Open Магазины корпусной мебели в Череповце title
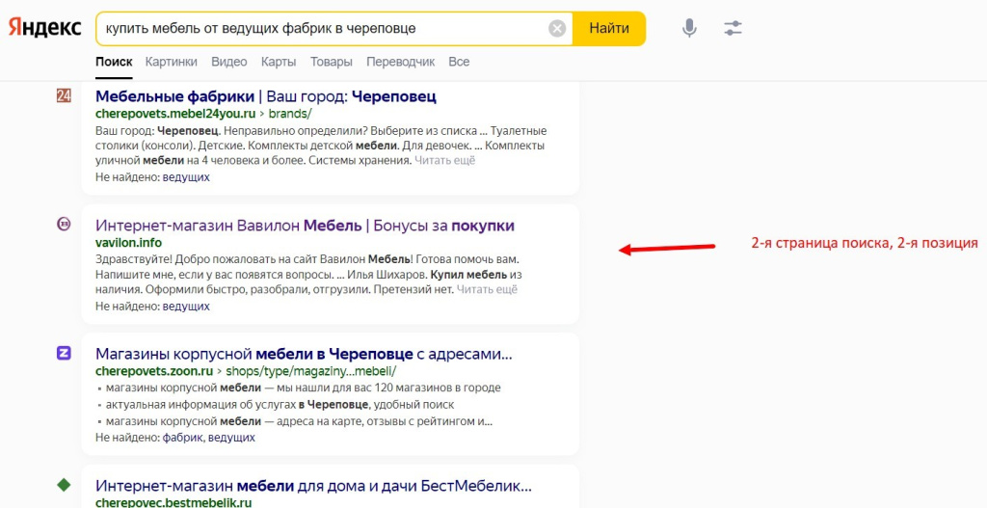 pyautogui.click(x=304, y=354)
